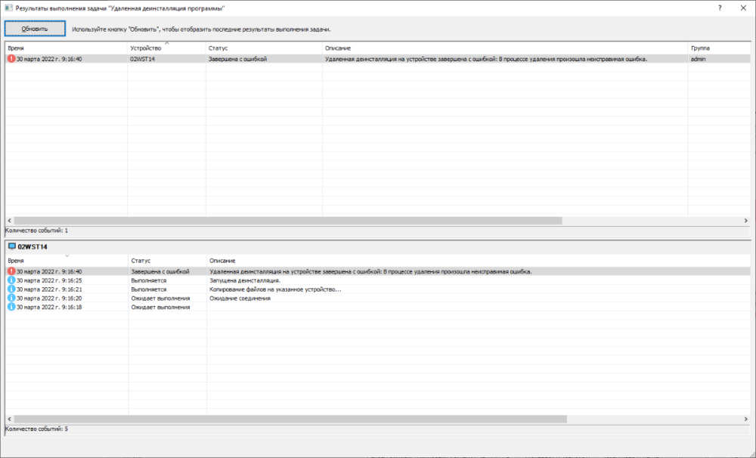Viewport: 756px width, 458px height.
Task: Sort lower table by Время column header
Action: click(67, 260)
